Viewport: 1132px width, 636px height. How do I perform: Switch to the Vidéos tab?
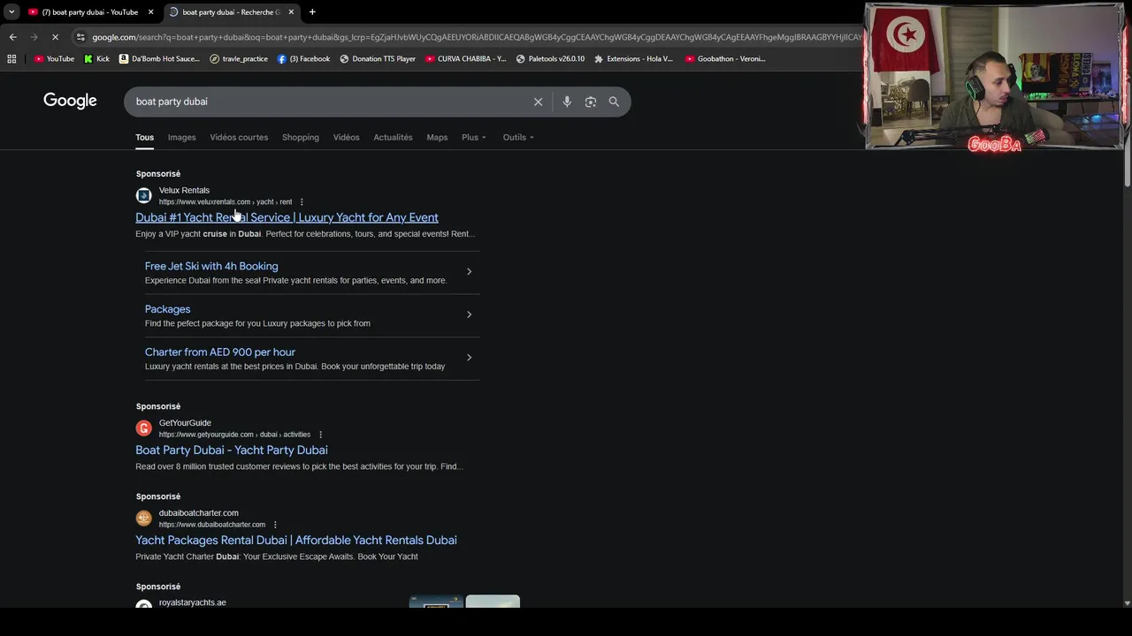point(346,137)
